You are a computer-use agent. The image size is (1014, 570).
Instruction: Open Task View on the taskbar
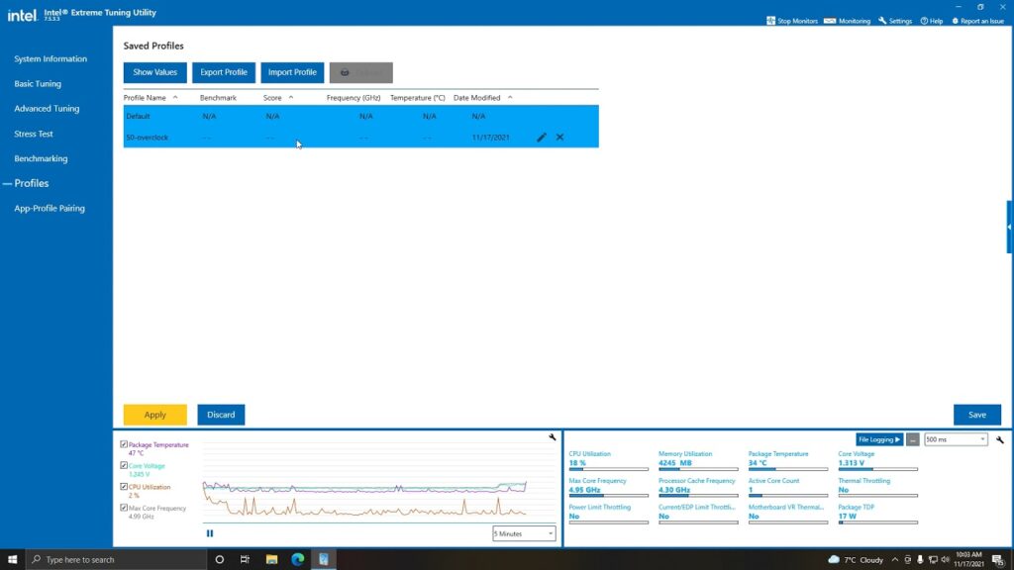(x=246, y=559)
